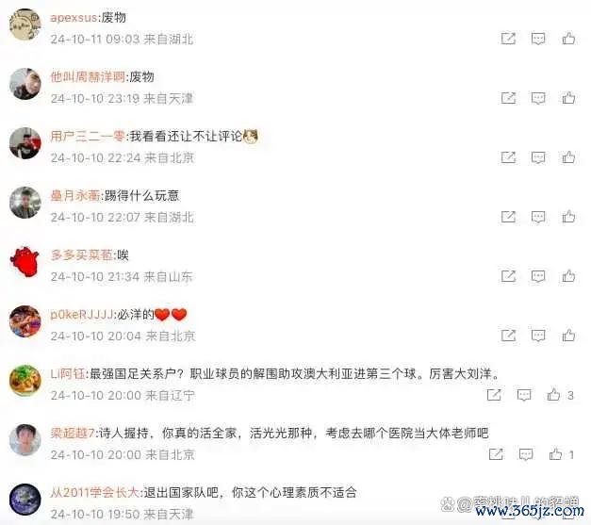Share the 唉 comment from 山东

click(508, 276)
